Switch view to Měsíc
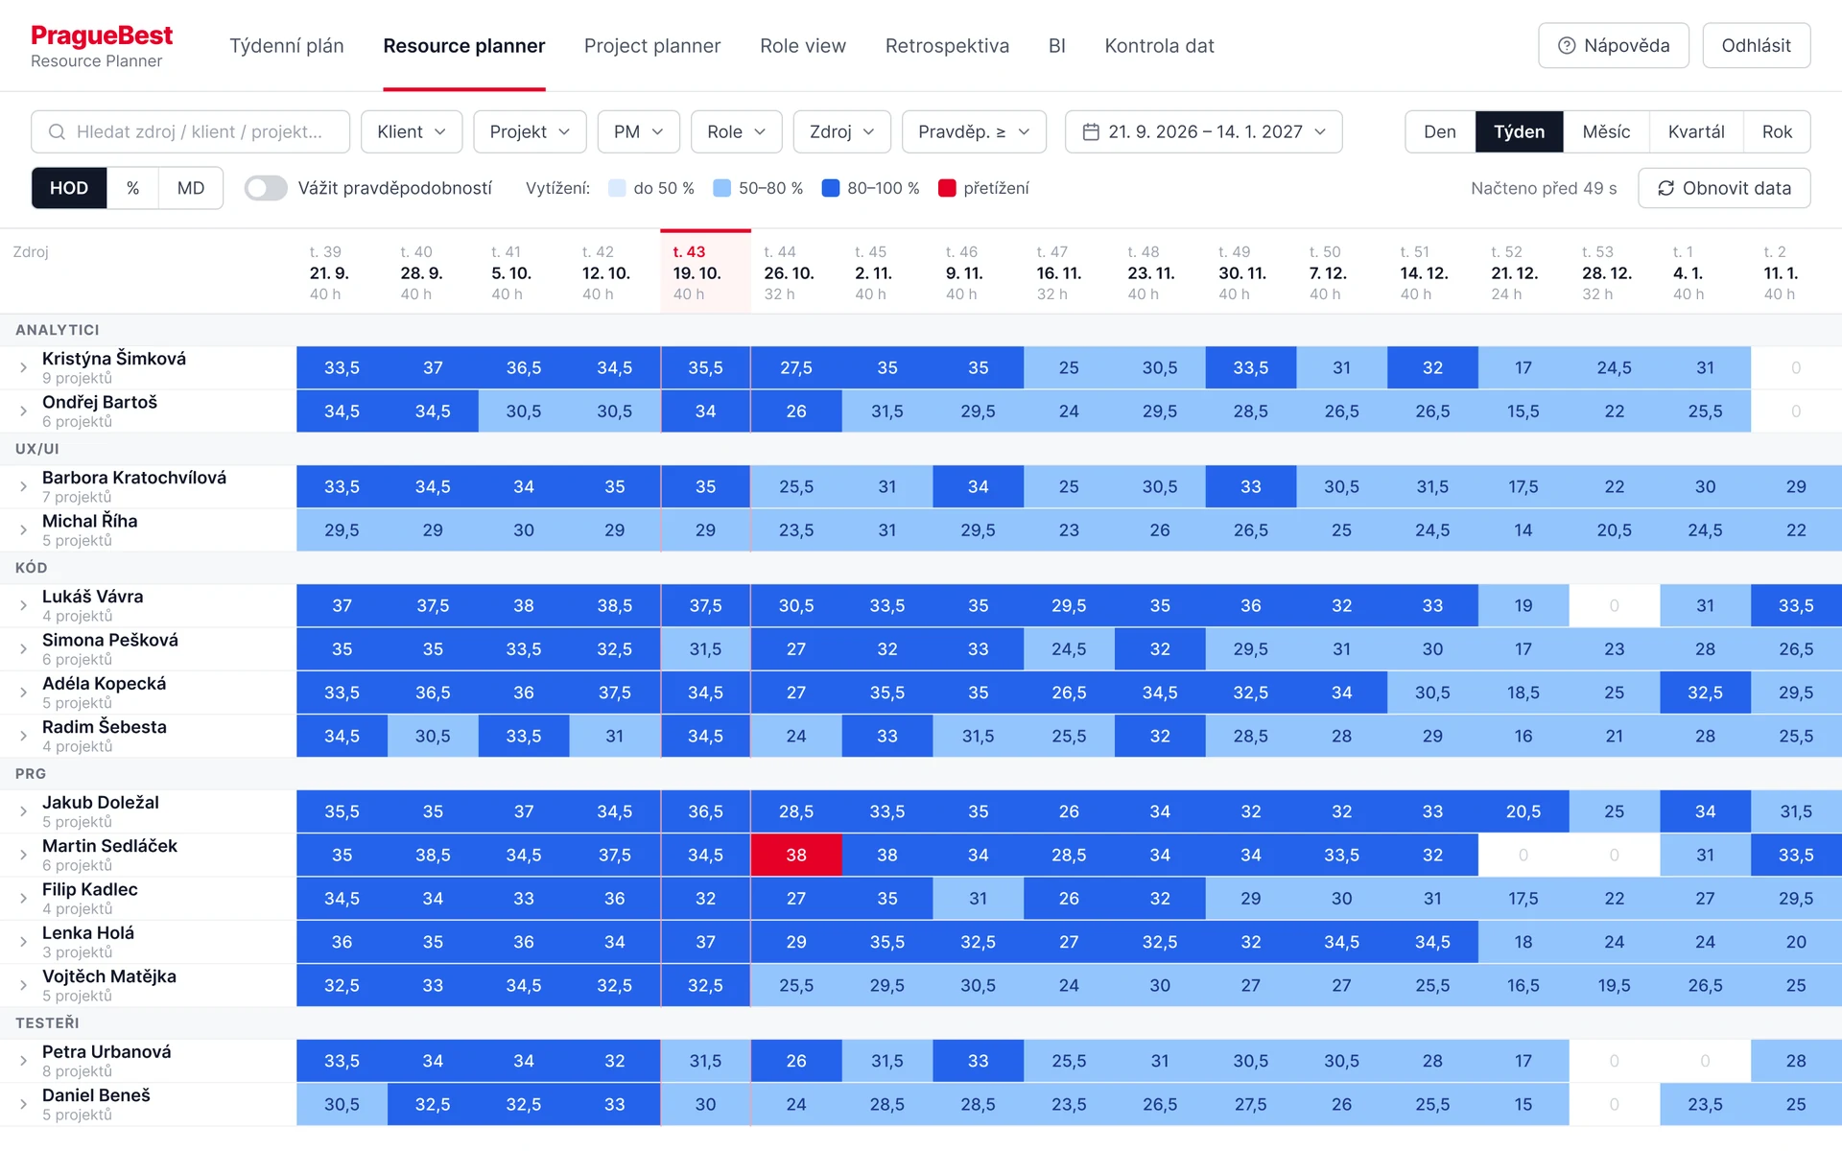1842x1151 pixels. pos(1606,131)
